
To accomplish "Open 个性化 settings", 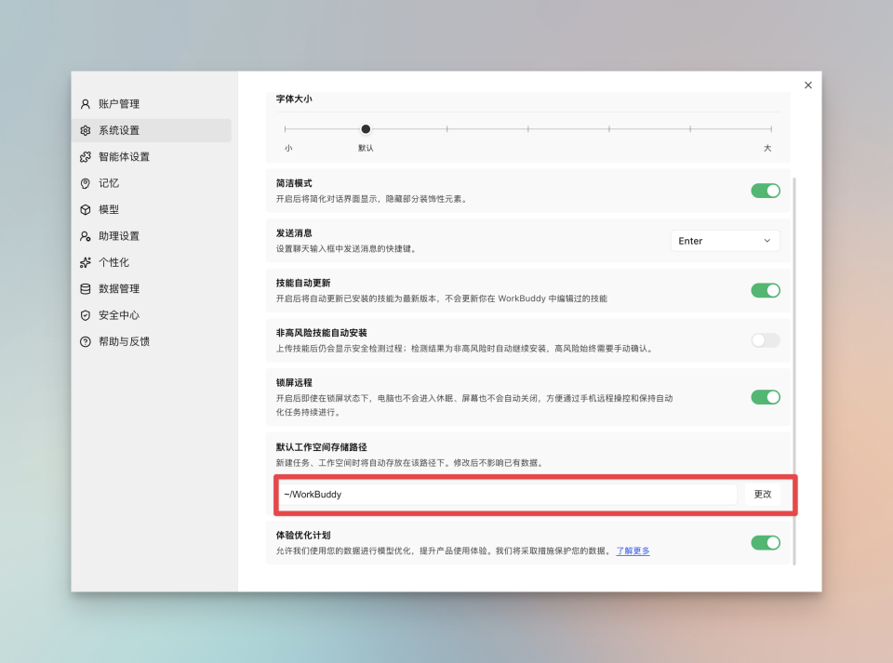I will point(152,262).
